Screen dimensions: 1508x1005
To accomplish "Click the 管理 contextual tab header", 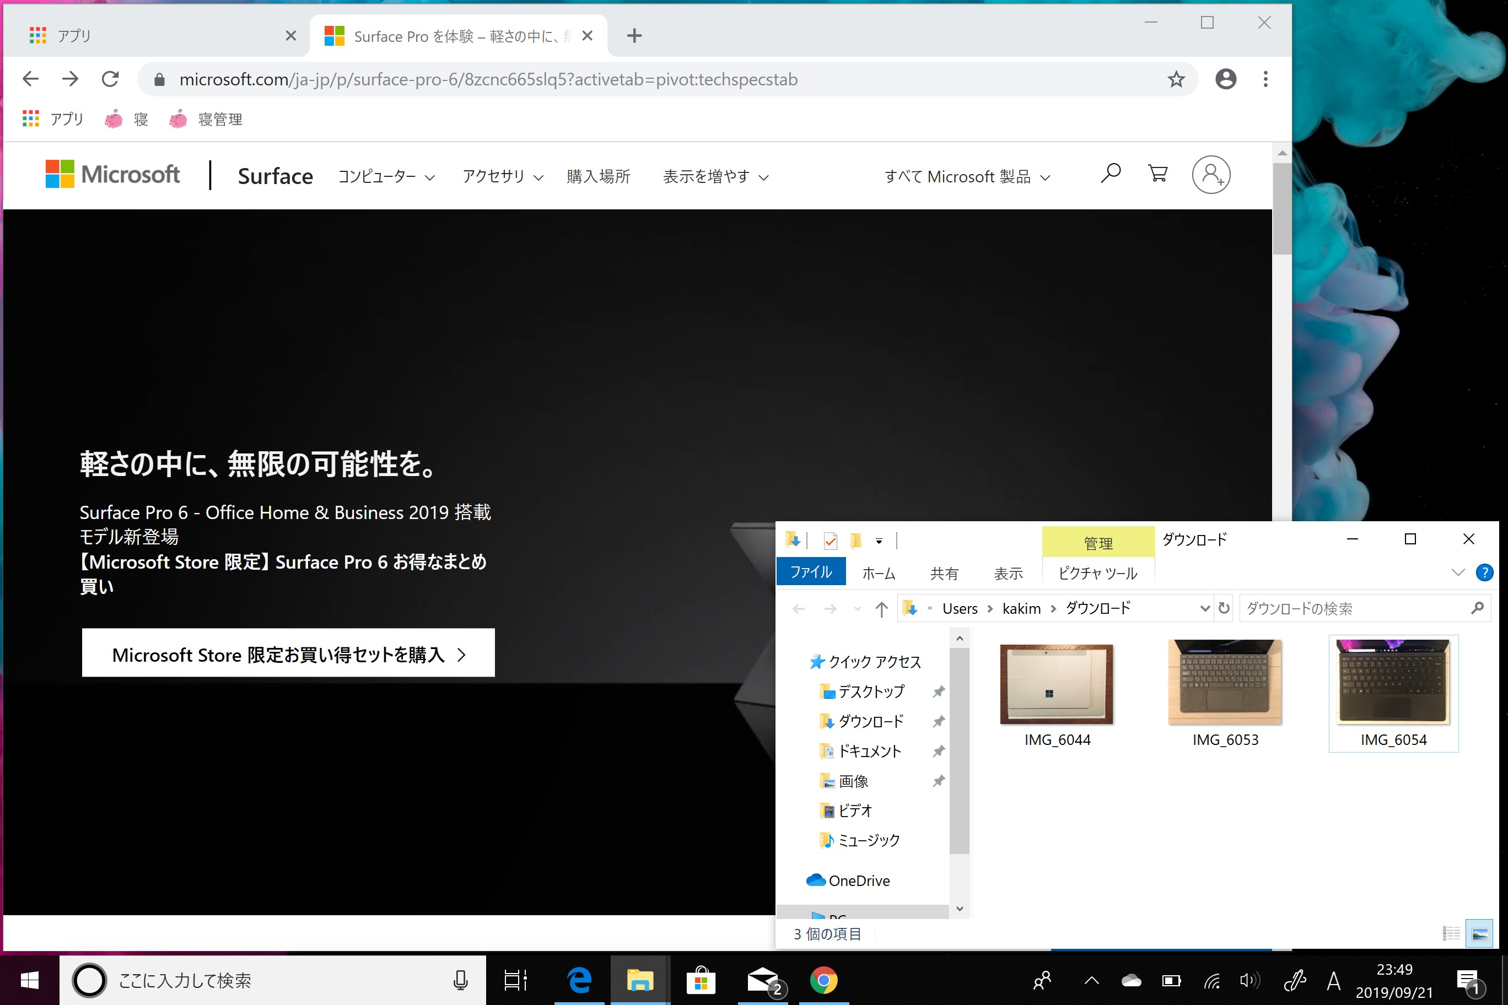I will pos(1098,542).
